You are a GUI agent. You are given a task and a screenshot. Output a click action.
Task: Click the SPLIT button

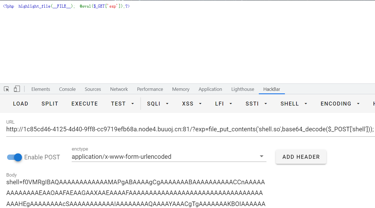(x=50, y=104)
